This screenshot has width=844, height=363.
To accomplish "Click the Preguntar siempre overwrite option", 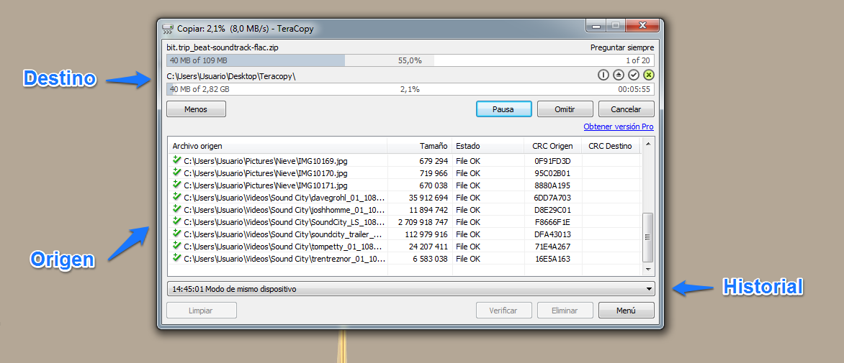I will point(622,47).
